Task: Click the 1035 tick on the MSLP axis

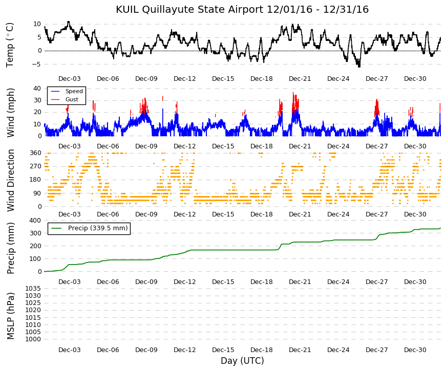Action: pos(33,289)
